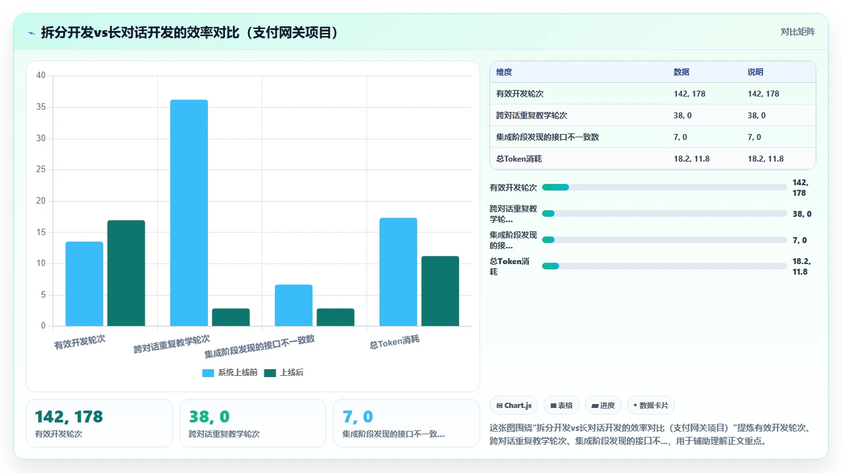Click the x-axis label 总Token消耗
Screen dimensions: 842x473
[x=395, y=342]
